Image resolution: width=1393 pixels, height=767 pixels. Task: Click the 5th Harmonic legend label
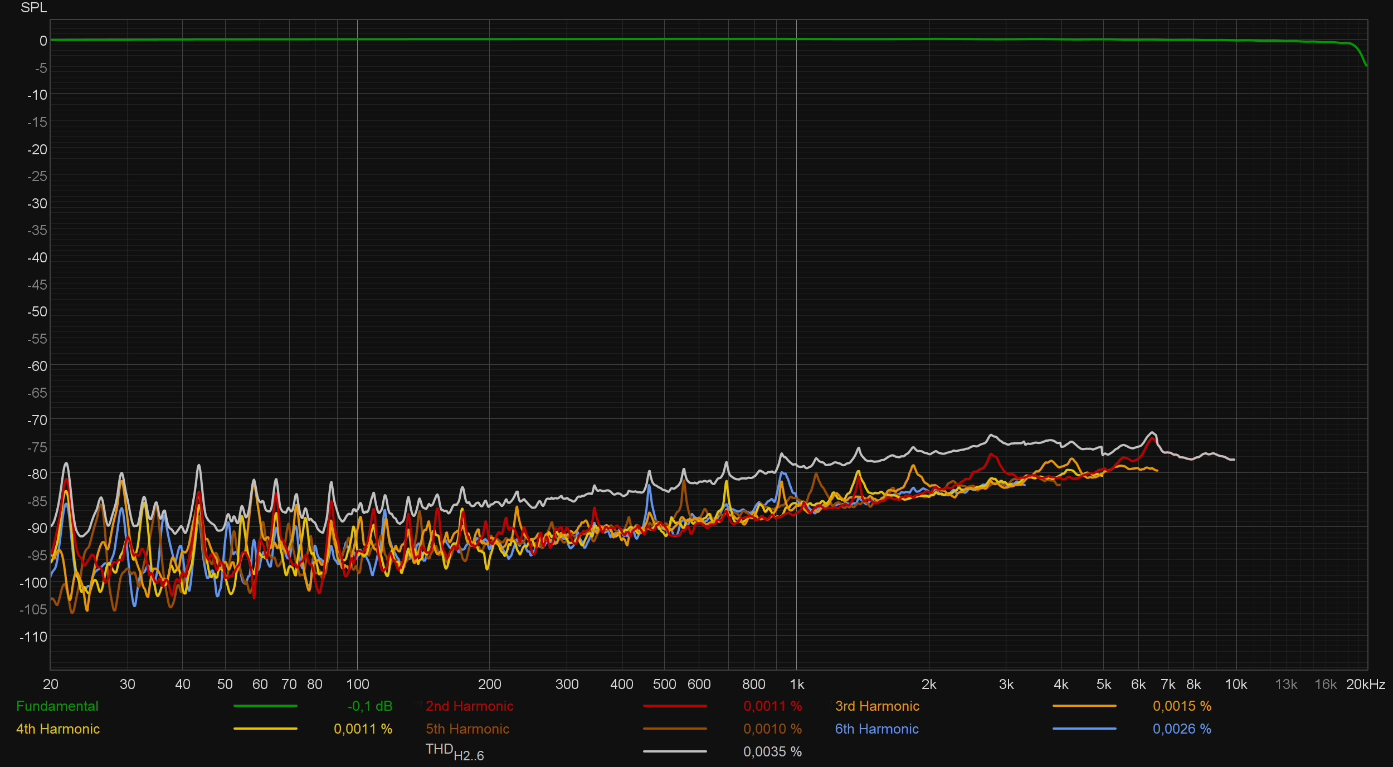(x=467, y=729)
